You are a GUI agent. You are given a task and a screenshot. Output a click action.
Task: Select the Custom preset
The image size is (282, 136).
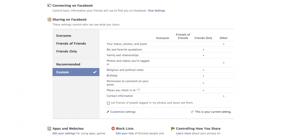coord(76,72)
